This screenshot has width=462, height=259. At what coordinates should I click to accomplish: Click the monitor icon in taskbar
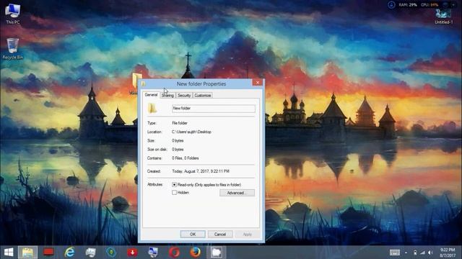153,253
